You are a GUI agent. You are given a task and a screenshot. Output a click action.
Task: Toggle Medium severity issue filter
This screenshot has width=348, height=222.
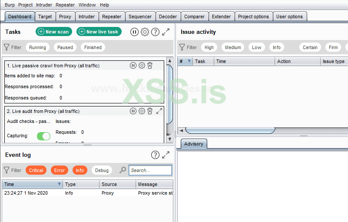(233, 47)
